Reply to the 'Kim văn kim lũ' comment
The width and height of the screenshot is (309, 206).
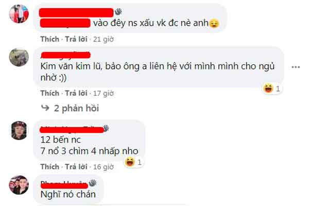coord(76,93)
